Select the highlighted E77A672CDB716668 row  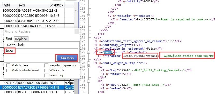point(38,88)
